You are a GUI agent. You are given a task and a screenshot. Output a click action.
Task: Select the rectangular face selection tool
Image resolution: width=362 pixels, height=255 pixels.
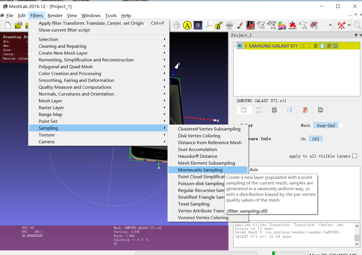tap(314, 25)
